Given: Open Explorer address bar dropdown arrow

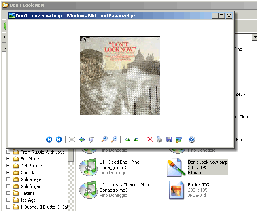Looking at the screenshot, I should [x=255, y=37].
